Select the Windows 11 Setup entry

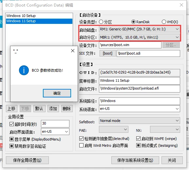tap(39, 21)
